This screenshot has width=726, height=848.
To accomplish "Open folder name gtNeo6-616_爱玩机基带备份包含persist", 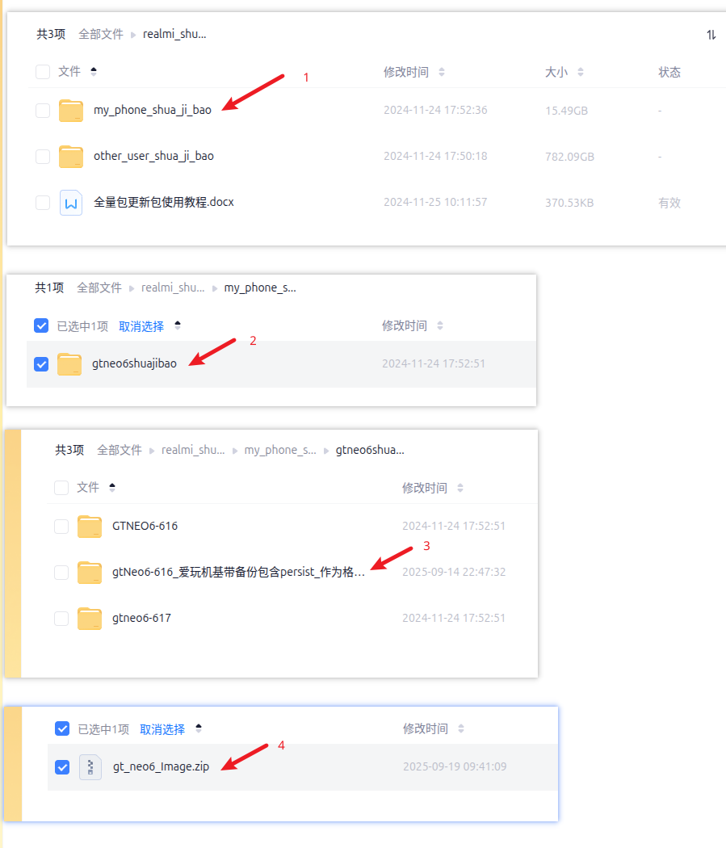I will tap(238, 572).
